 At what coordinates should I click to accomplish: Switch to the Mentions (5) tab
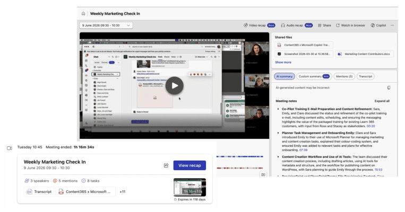point(344,76)
